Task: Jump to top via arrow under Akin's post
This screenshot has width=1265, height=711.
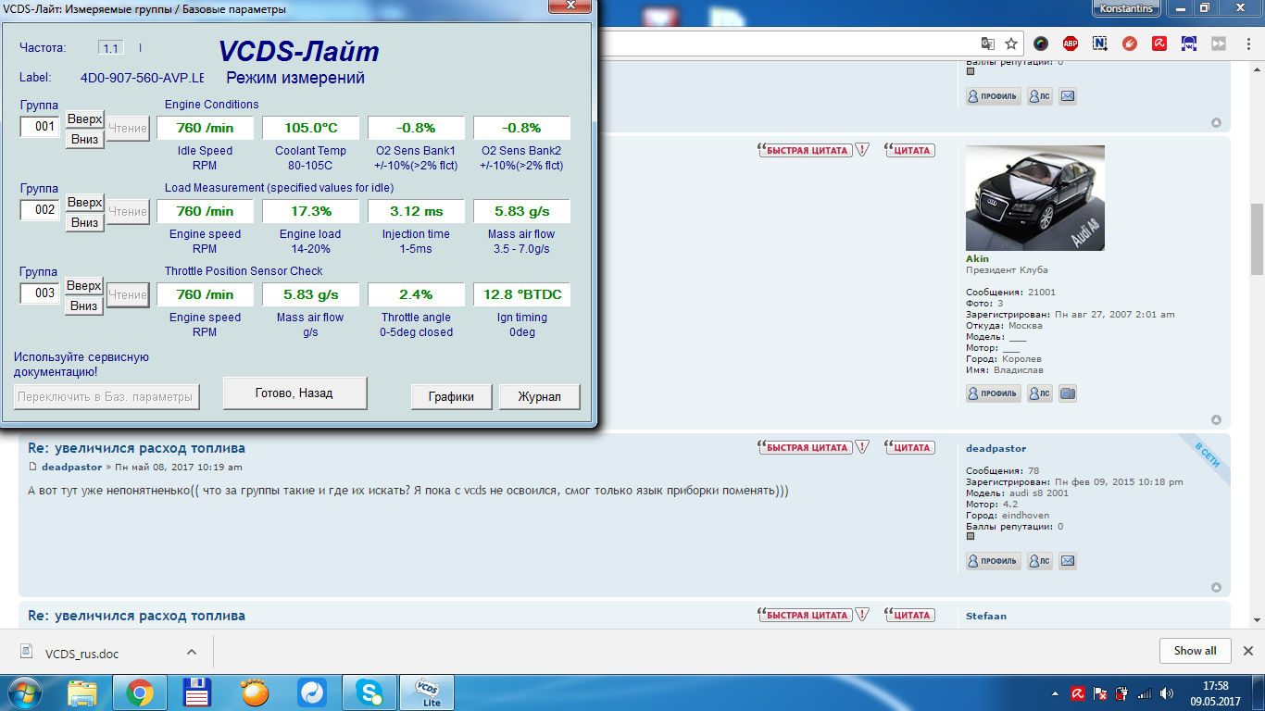Action: point(1216,420)
